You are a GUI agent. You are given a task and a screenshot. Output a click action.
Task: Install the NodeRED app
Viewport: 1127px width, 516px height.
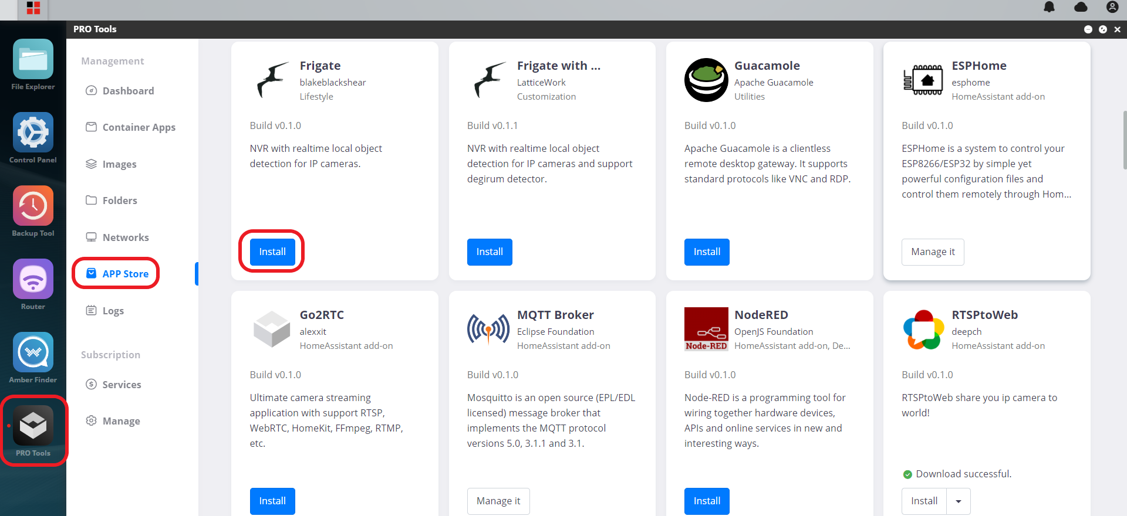pos(707,501)
